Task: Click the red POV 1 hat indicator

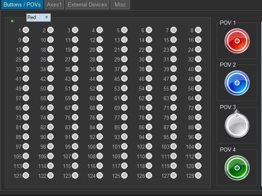Action: [x=237, y=41]
